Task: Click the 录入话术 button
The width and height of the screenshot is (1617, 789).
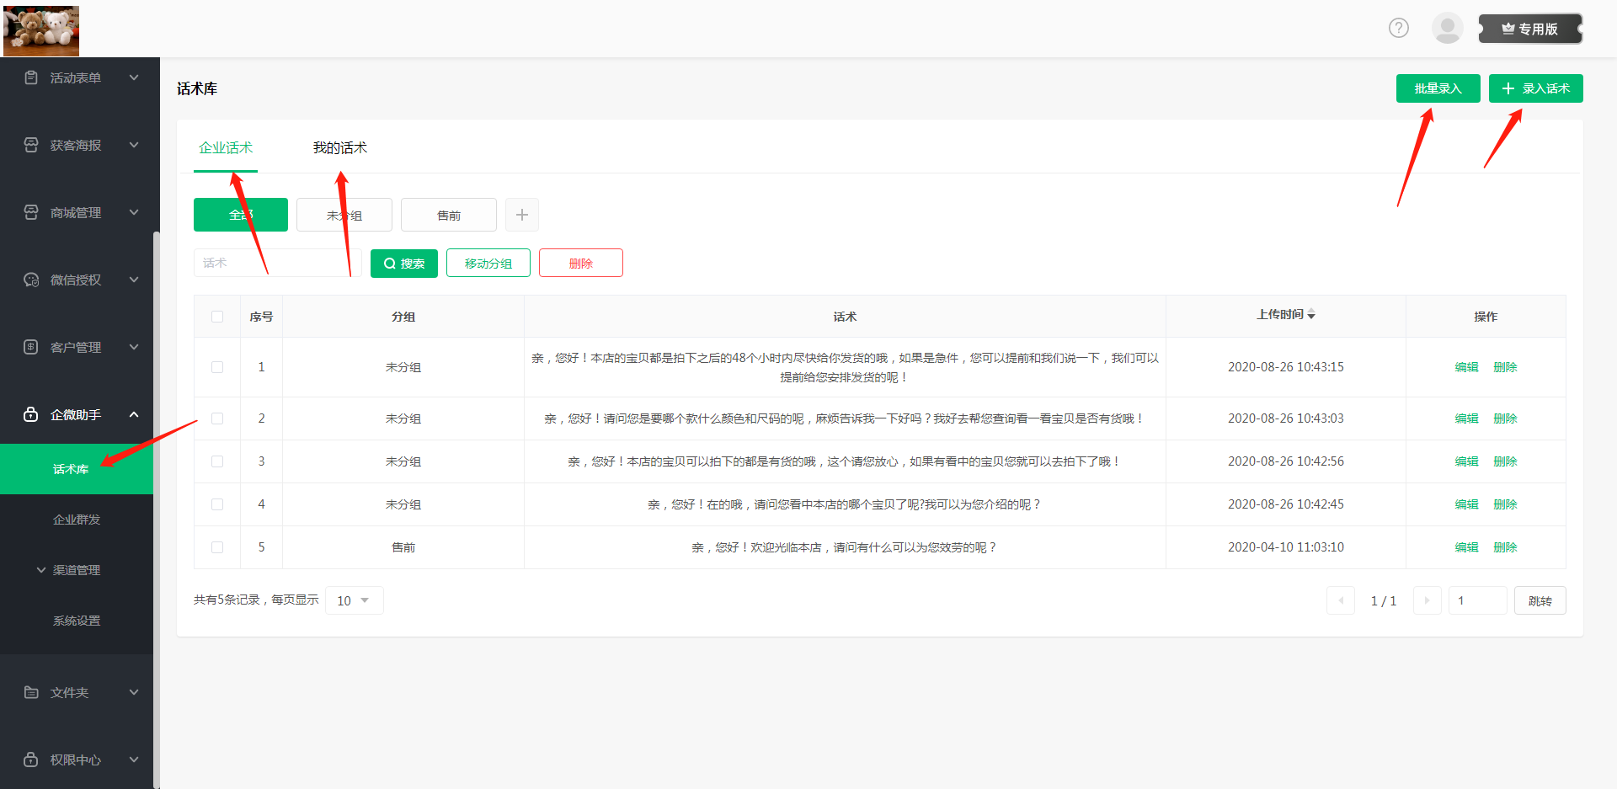Action: pos(1536,88)
